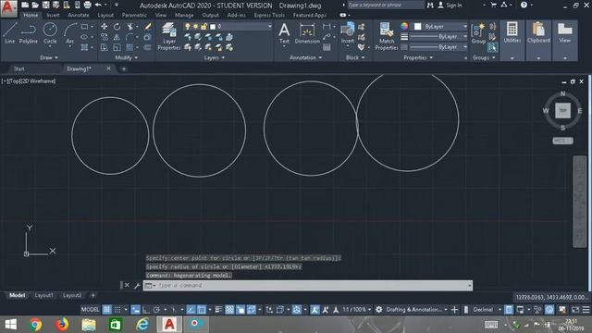Open Layer Properties manager
This screenshot has height=333, width=592.
coord(168,36)
